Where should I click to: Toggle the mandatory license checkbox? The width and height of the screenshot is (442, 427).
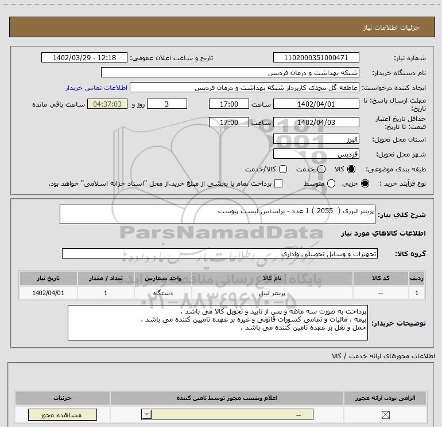point(385,414)
